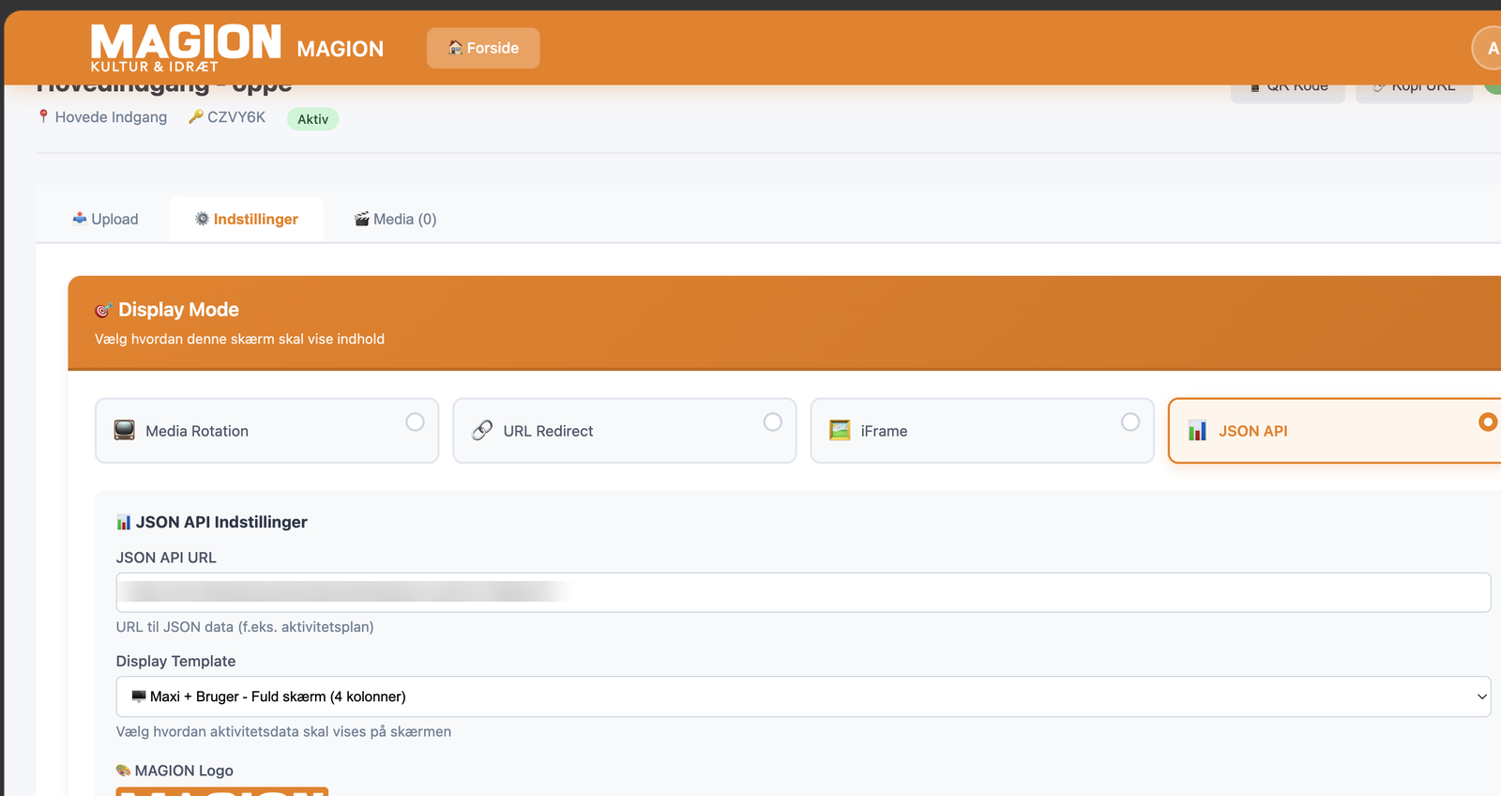
Task: Click the palette icon beside MAGION Logo
Action: pos(123,771)
